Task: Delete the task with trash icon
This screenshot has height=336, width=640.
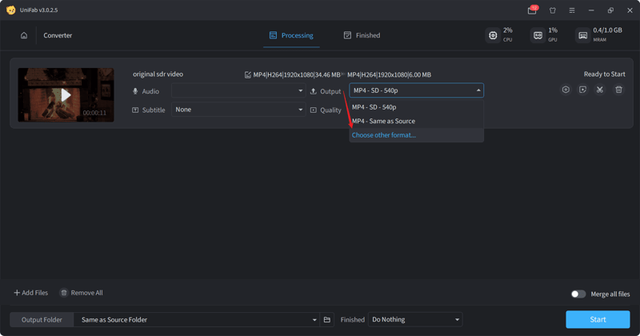Action: [x=618, y=90]
